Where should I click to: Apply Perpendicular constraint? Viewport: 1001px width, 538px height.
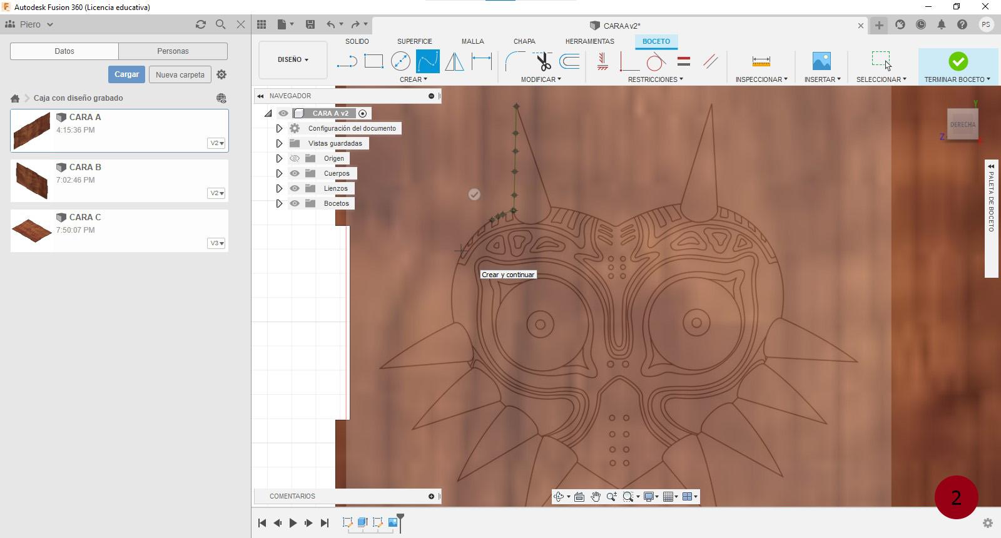(628, 61)
